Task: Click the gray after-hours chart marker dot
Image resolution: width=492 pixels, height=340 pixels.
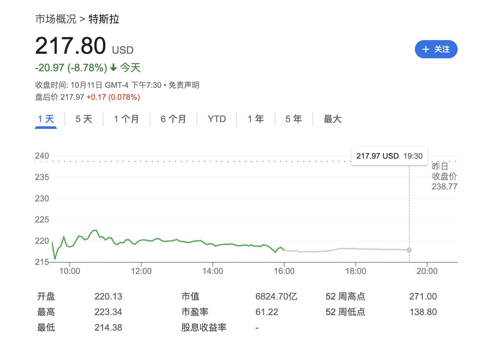Action: click(x=409, y=250)
